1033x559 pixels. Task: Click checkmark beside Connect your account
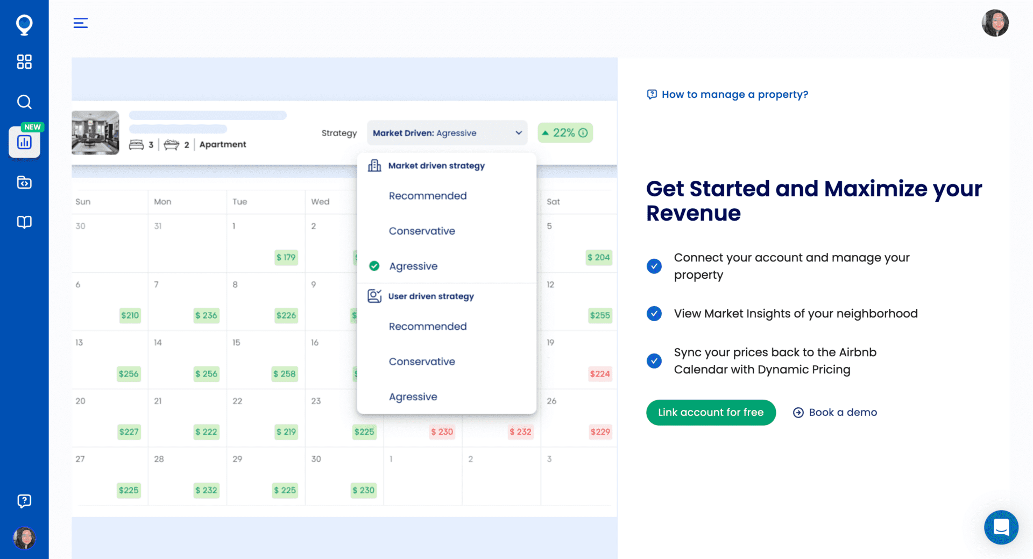click(x=654, y=266)
